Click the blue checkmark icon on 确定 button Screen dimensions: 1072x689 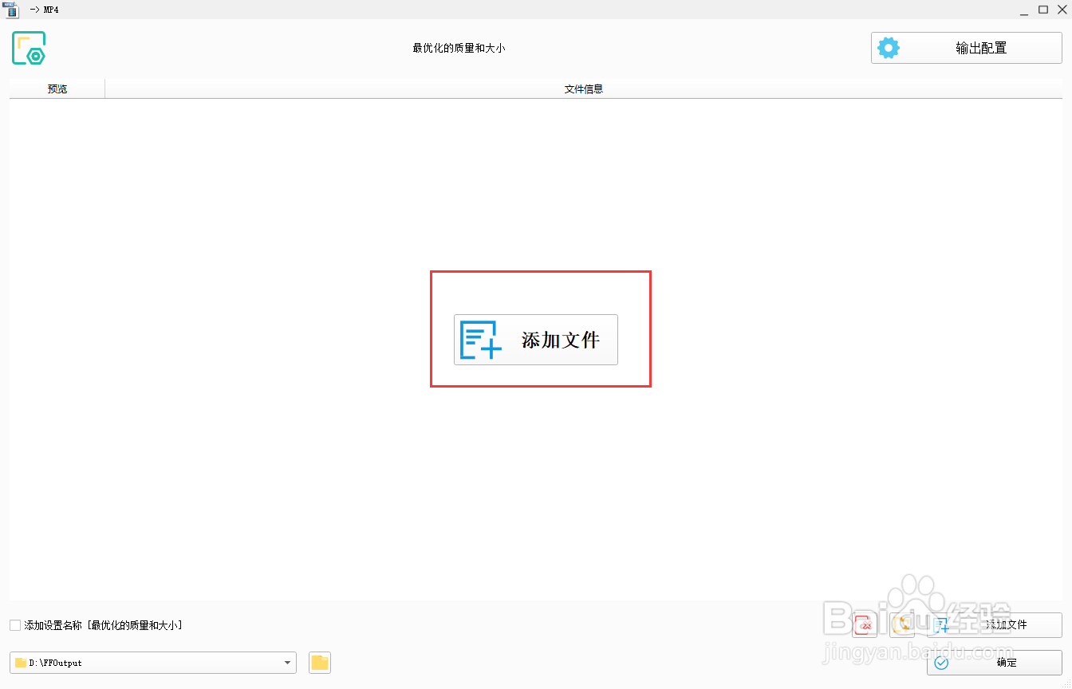[x=942, y=663]
